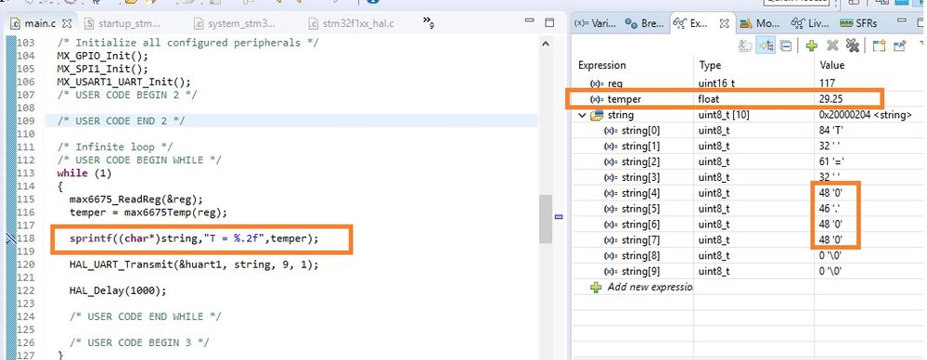Open new Expressions view icon
The height and width of the screenshot is (360, 927).
pyautogui.click(x=879, y=45)
